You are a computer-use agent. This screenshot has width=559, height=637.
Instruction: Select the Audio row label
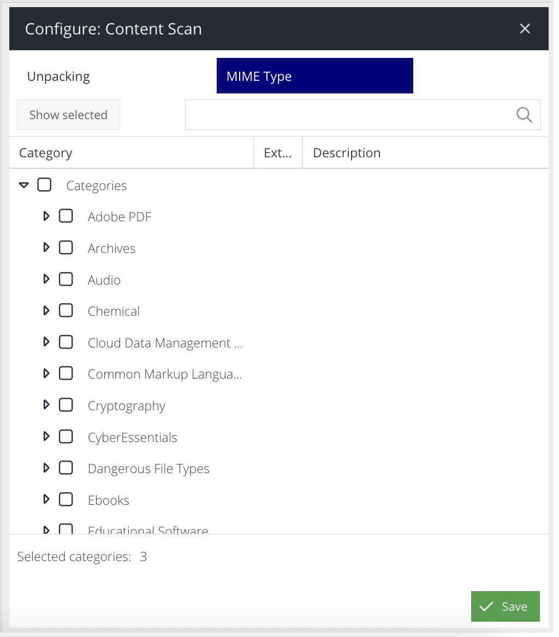point(104,280)
